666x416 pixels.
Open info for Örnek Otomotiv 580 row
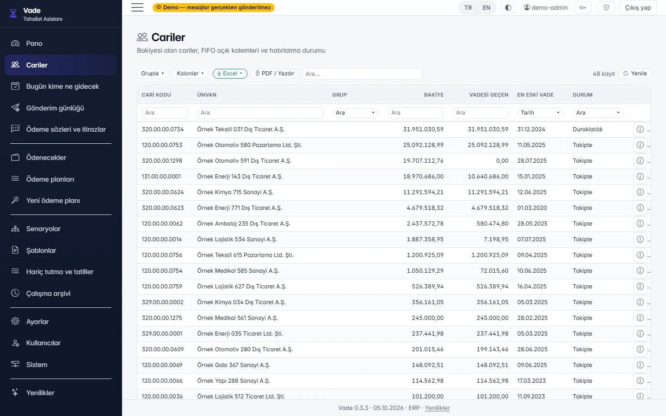click(640, 145)
